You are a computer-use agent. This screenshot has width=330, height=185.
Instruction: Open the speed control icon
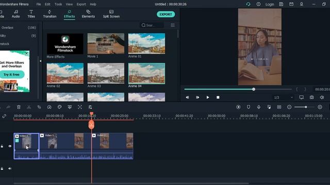coord(49,107)
